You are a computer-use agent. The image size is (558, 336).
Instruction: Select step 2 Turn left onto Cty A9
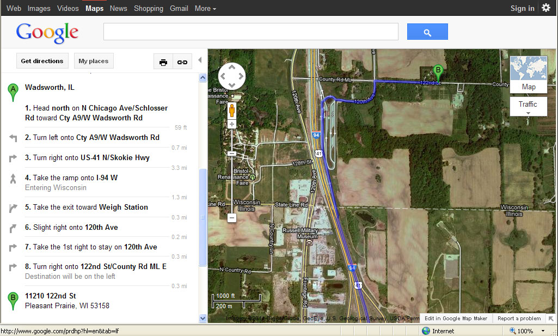[x=92, y=137]
